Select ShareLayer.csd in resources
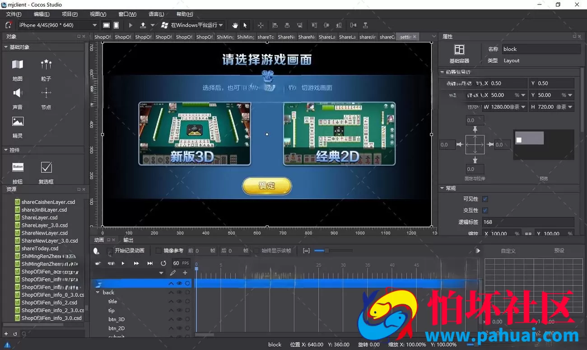 [x=39, y=217]
